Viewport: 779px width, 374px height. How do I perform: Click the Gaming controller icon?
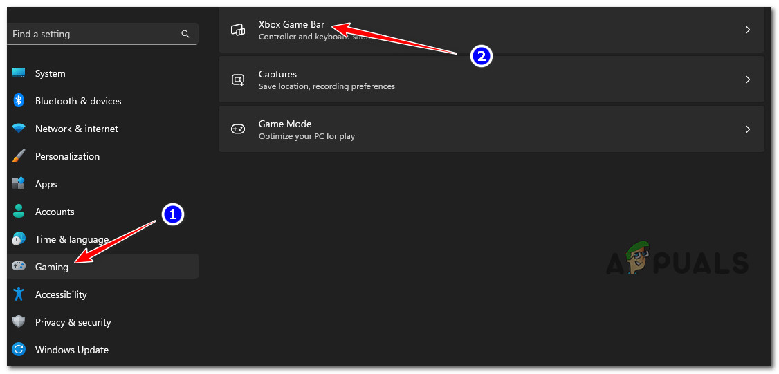tap(19, 267)
